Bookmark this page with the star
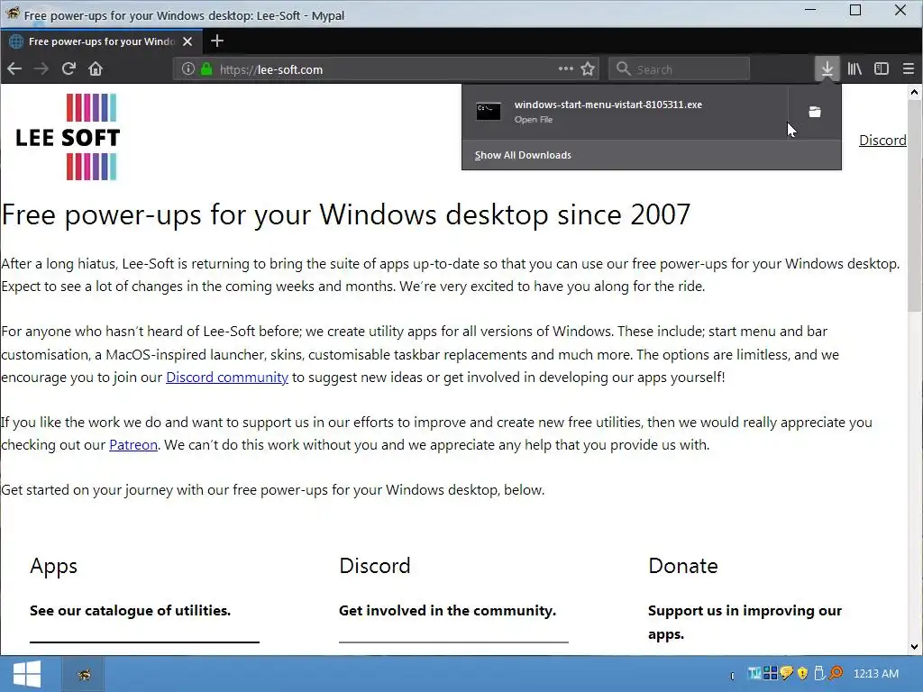The width and height of the screenshot is (923, 692). (588, 68)
